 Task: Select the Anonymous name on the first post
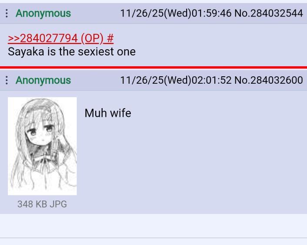pyautogui.click(x=43, y=14)
